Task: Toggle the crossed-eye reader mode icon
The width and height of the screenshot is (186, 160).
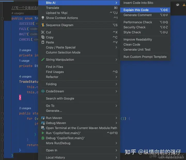Action: tap(177, 5)
